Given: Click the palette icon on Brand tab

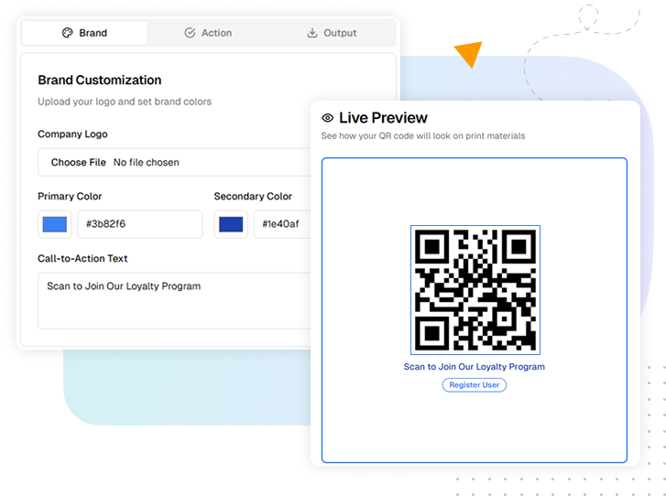Looking at the screenshot, I should 67,33.
